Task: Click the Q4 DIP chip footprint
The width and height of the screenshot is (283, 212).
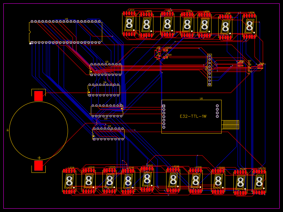Action: (x=104, y=90)
